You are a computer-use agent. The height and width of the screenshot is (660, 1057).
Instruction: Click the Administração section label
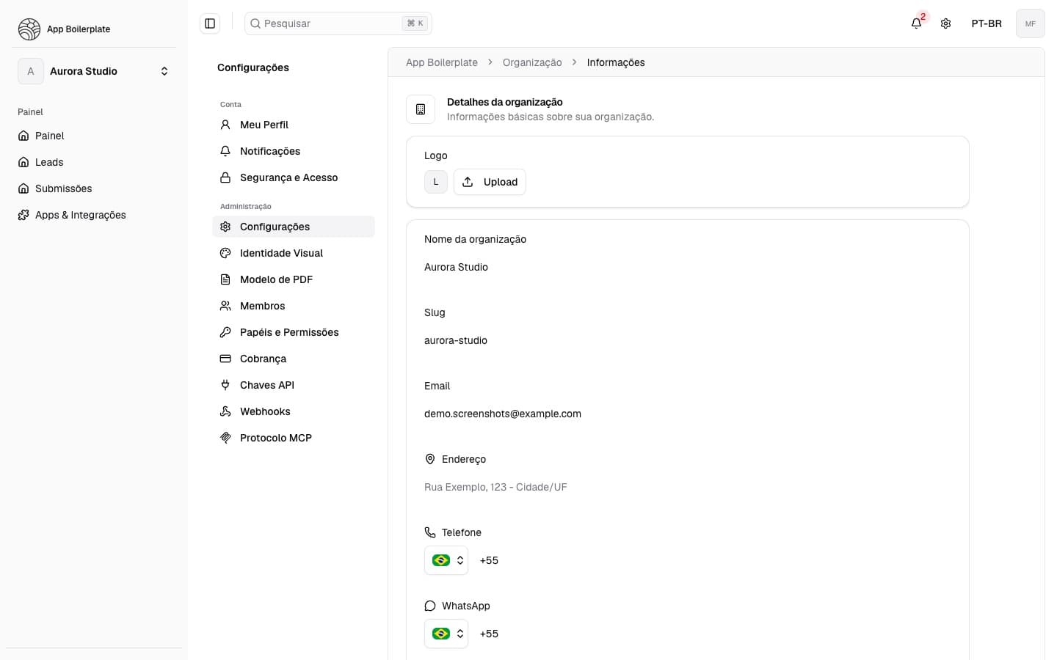(x=246, y=207)
